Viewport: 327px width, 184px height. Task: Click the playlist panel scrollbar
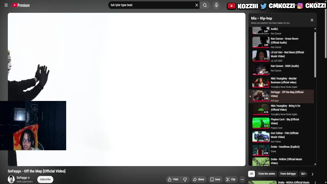click(315, 54)
